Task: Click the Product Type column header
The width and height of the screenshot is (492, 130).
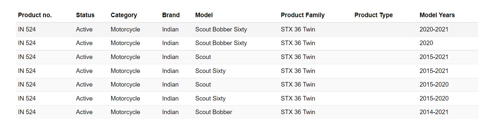Action: point(373,15)
